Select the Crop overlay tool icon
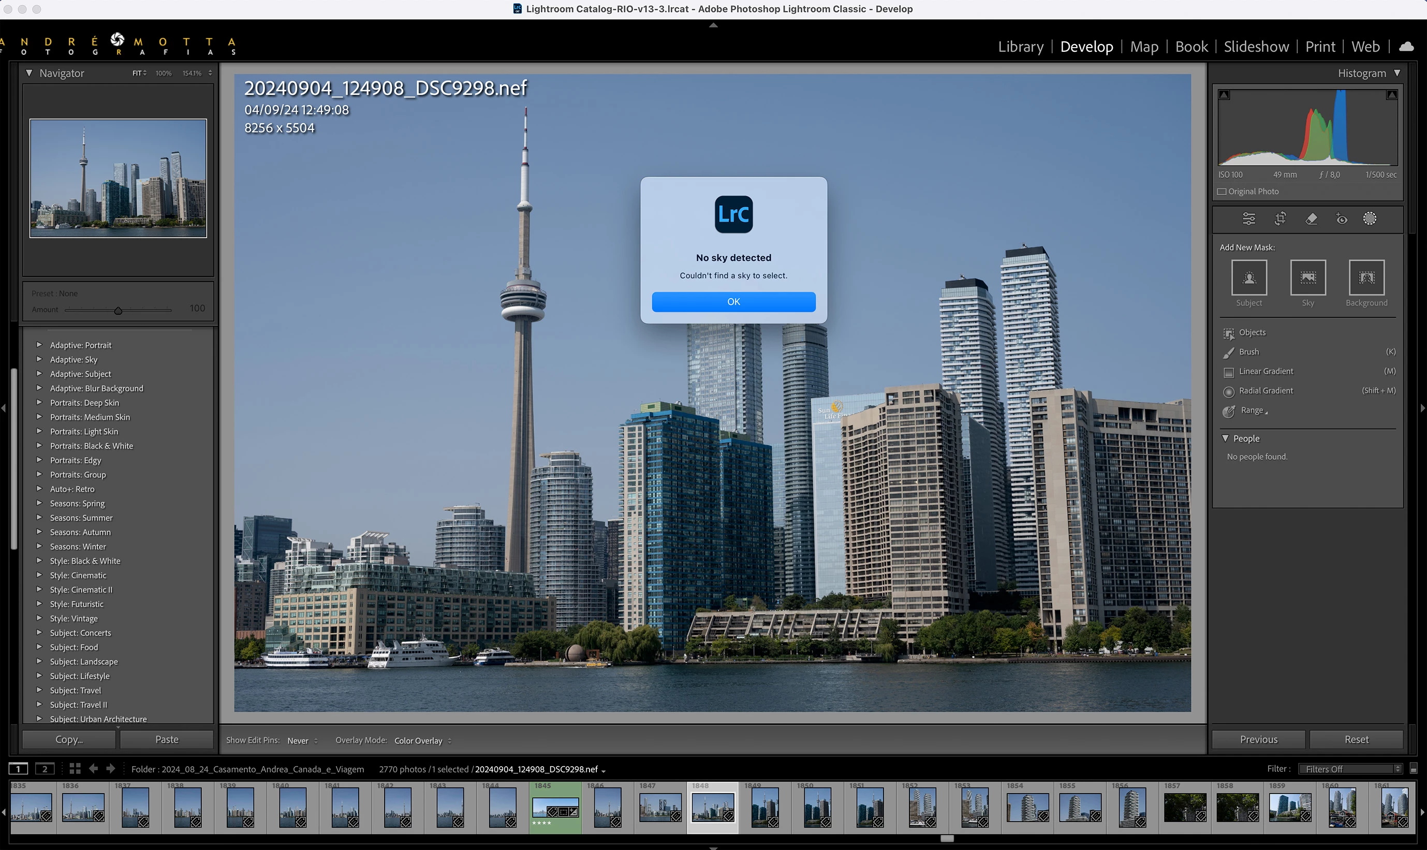The height and width of the screenshot is (850, 1427). (x=1280, y=218)
